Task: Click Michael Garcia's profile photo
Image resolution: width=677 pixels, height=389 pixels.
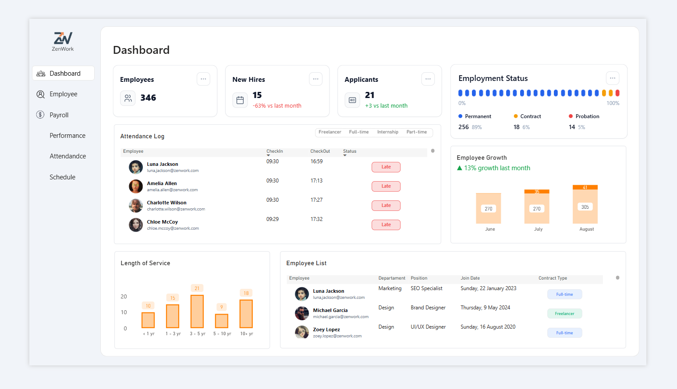Action: point(301,313)
